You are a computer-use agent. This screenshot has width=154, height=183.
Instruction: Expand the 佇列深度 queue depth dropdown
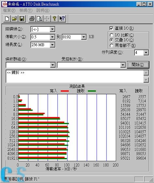(146, 53)
